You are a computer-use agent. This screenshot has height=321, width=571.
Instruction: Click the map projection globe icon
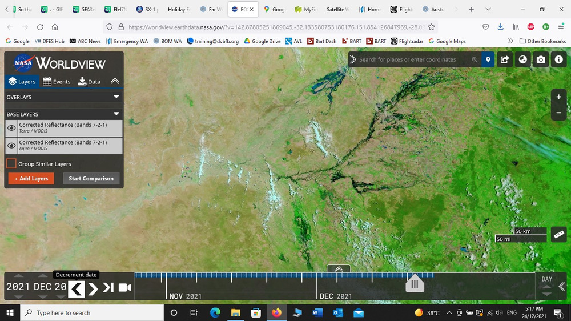pyautogui.click(x=522, y=59)
